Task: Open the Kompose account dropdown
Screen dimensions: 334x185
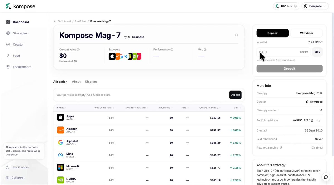Action: (x=315, y=6)
